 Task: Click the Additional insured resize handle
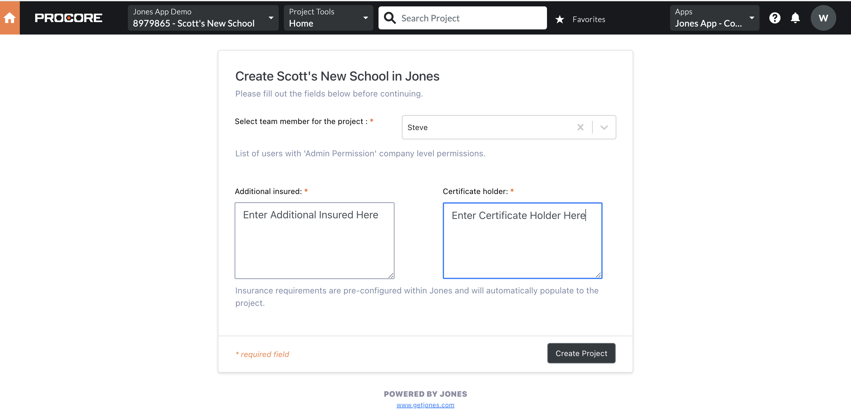pos(391,276)
